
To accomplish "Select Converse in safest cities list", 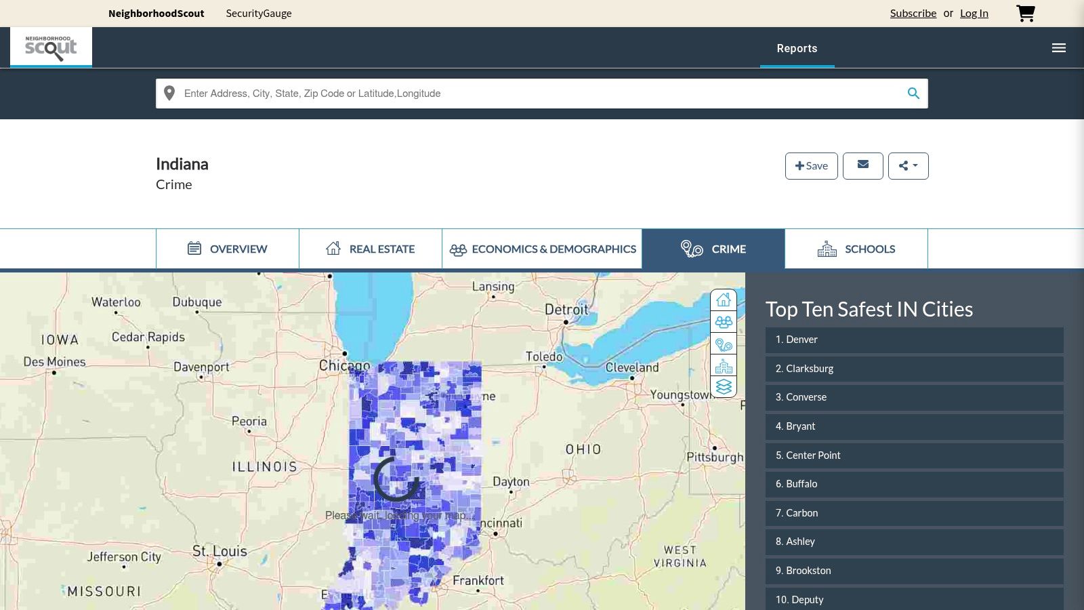I will tap(915, 397).
